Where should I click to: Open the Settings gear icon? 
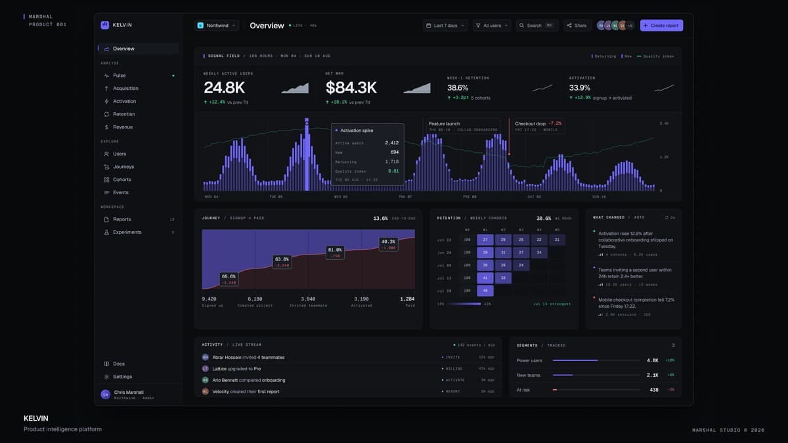(106, 377)
